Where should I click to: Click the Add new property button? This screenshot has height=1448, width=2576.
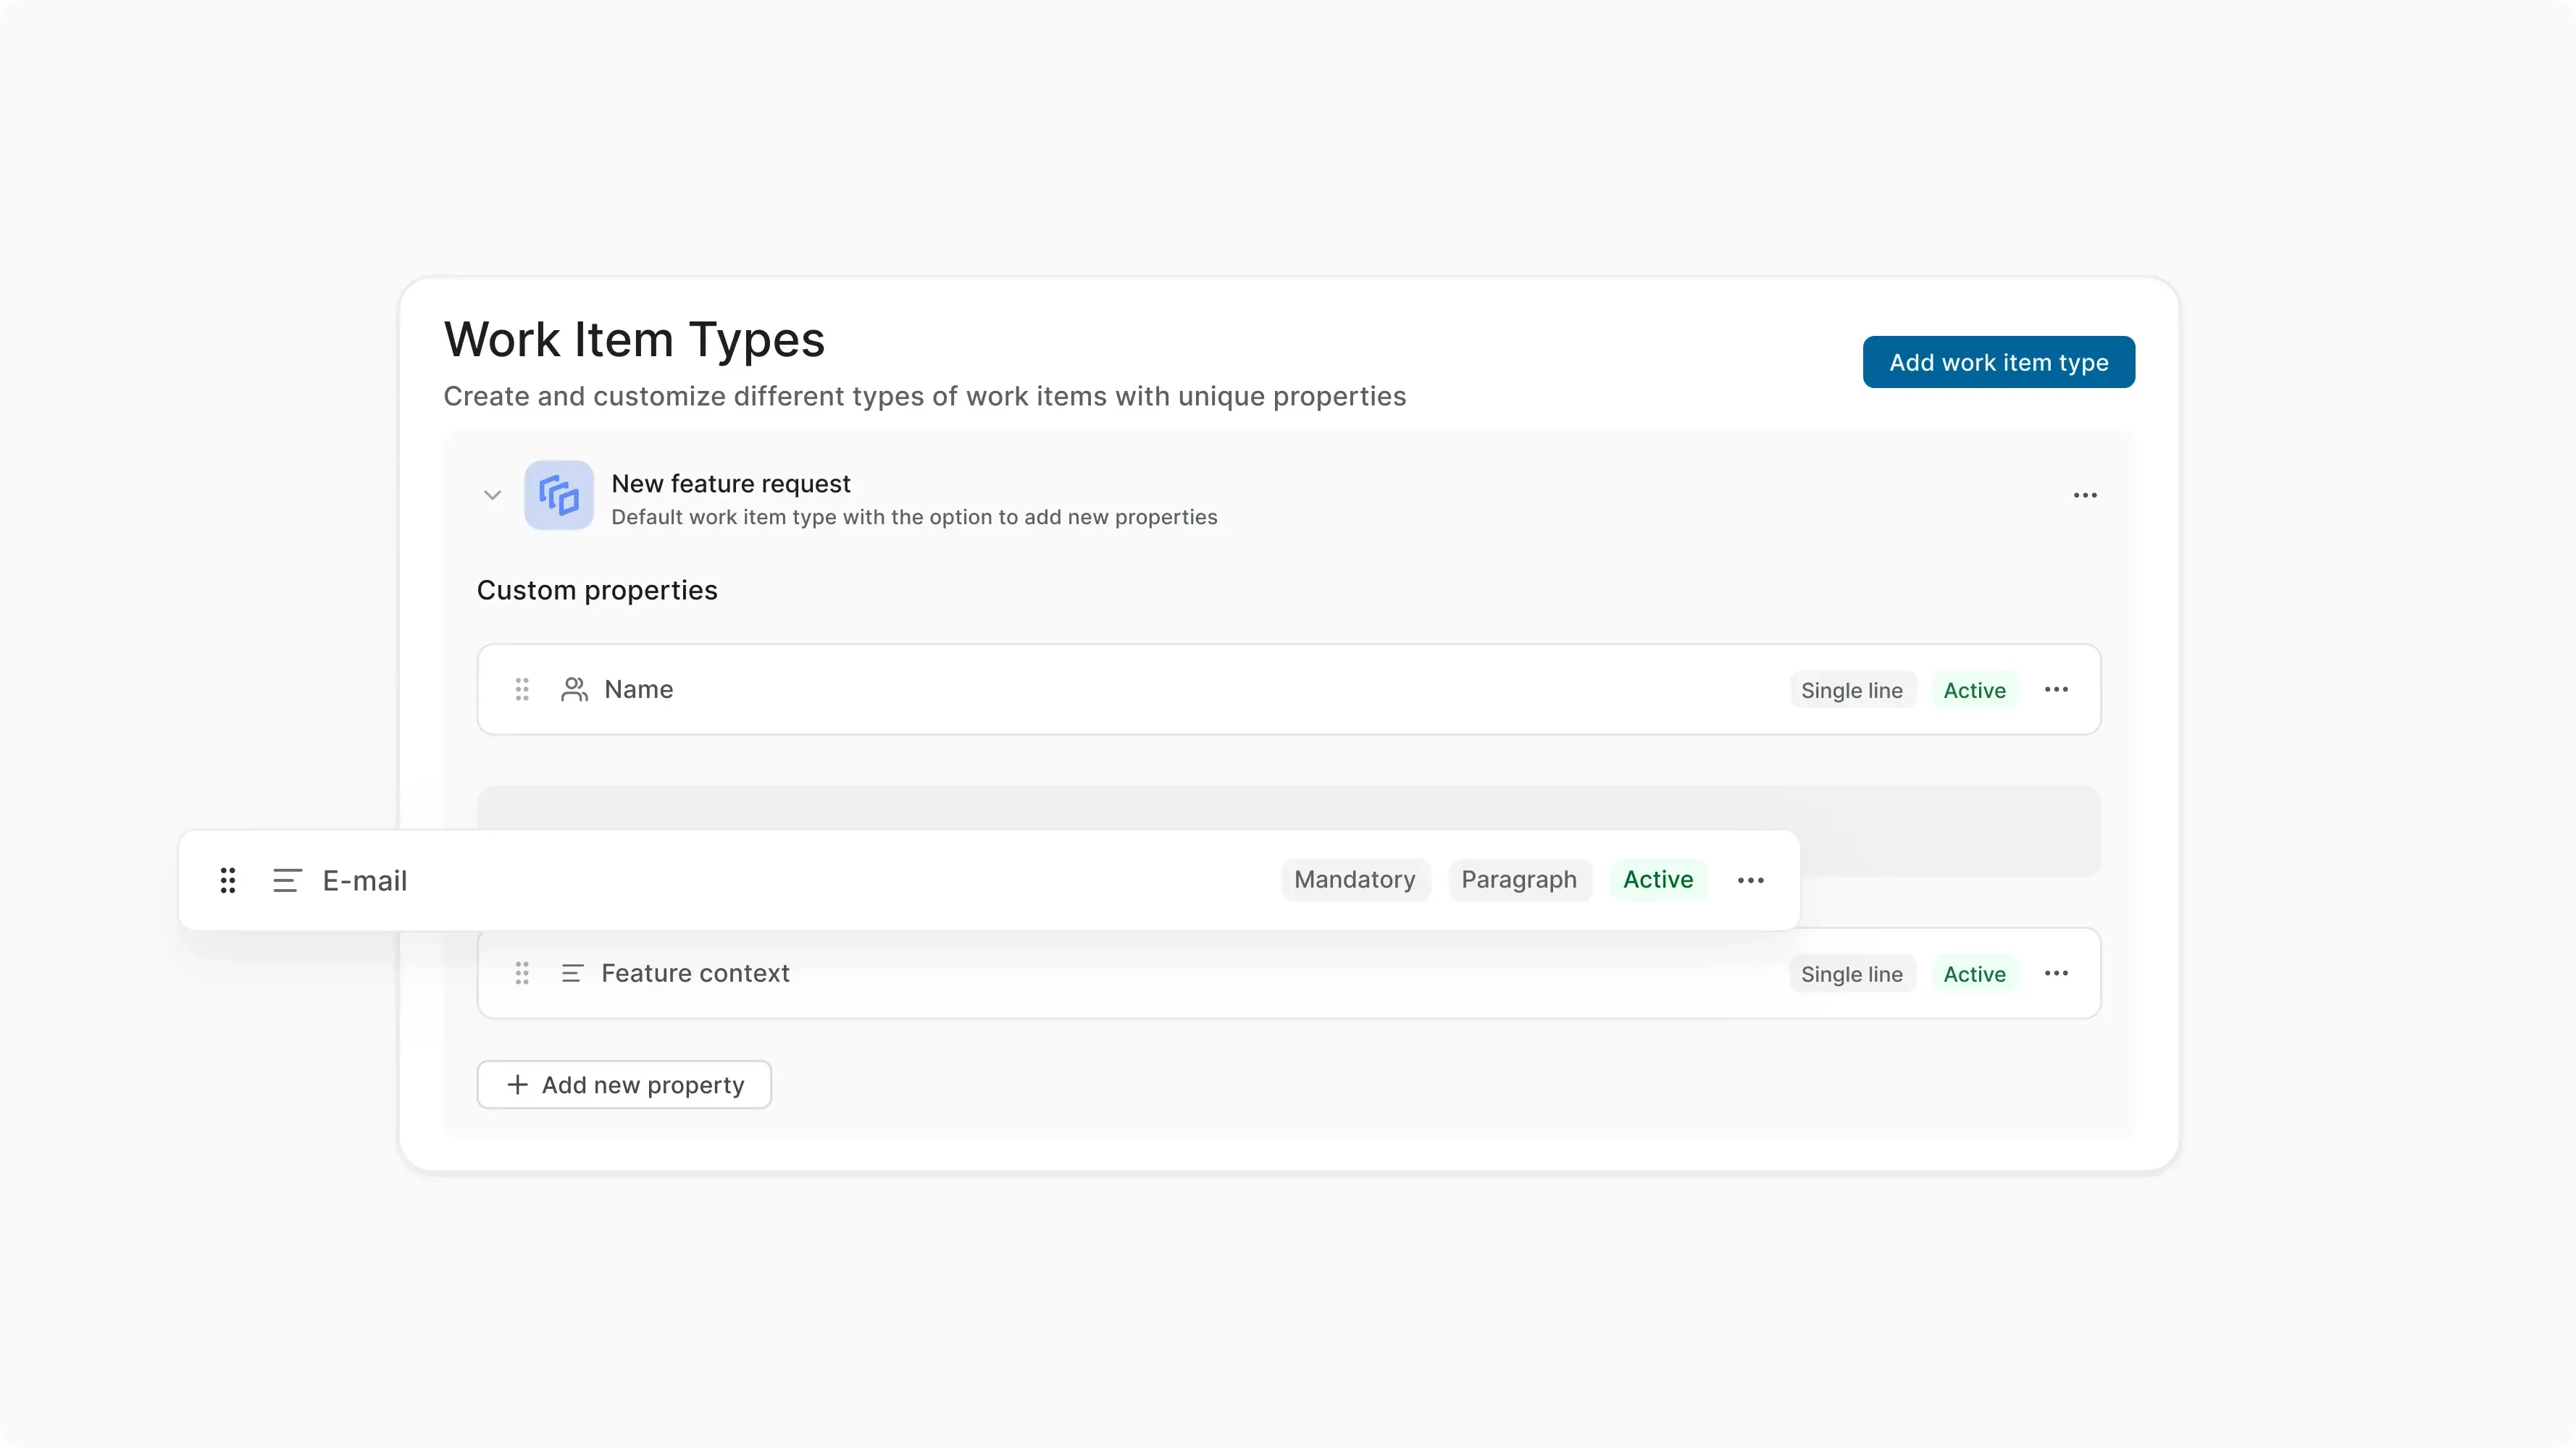(x=623, y=1085)
